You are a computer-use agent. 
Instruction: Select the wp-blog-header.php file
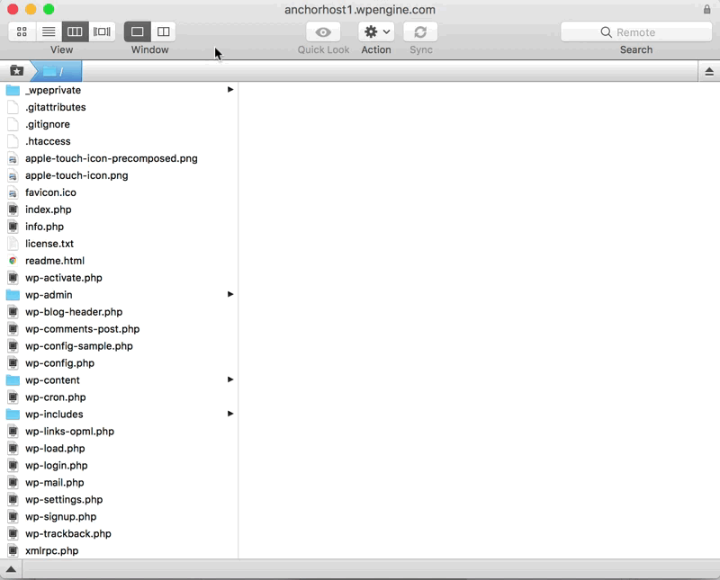point(119,311)
